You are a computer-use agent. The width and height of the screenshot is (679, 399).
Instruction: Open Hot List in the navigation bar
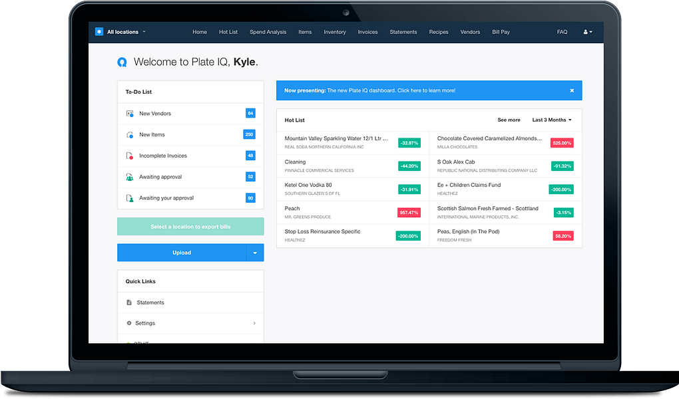[228, 32]
